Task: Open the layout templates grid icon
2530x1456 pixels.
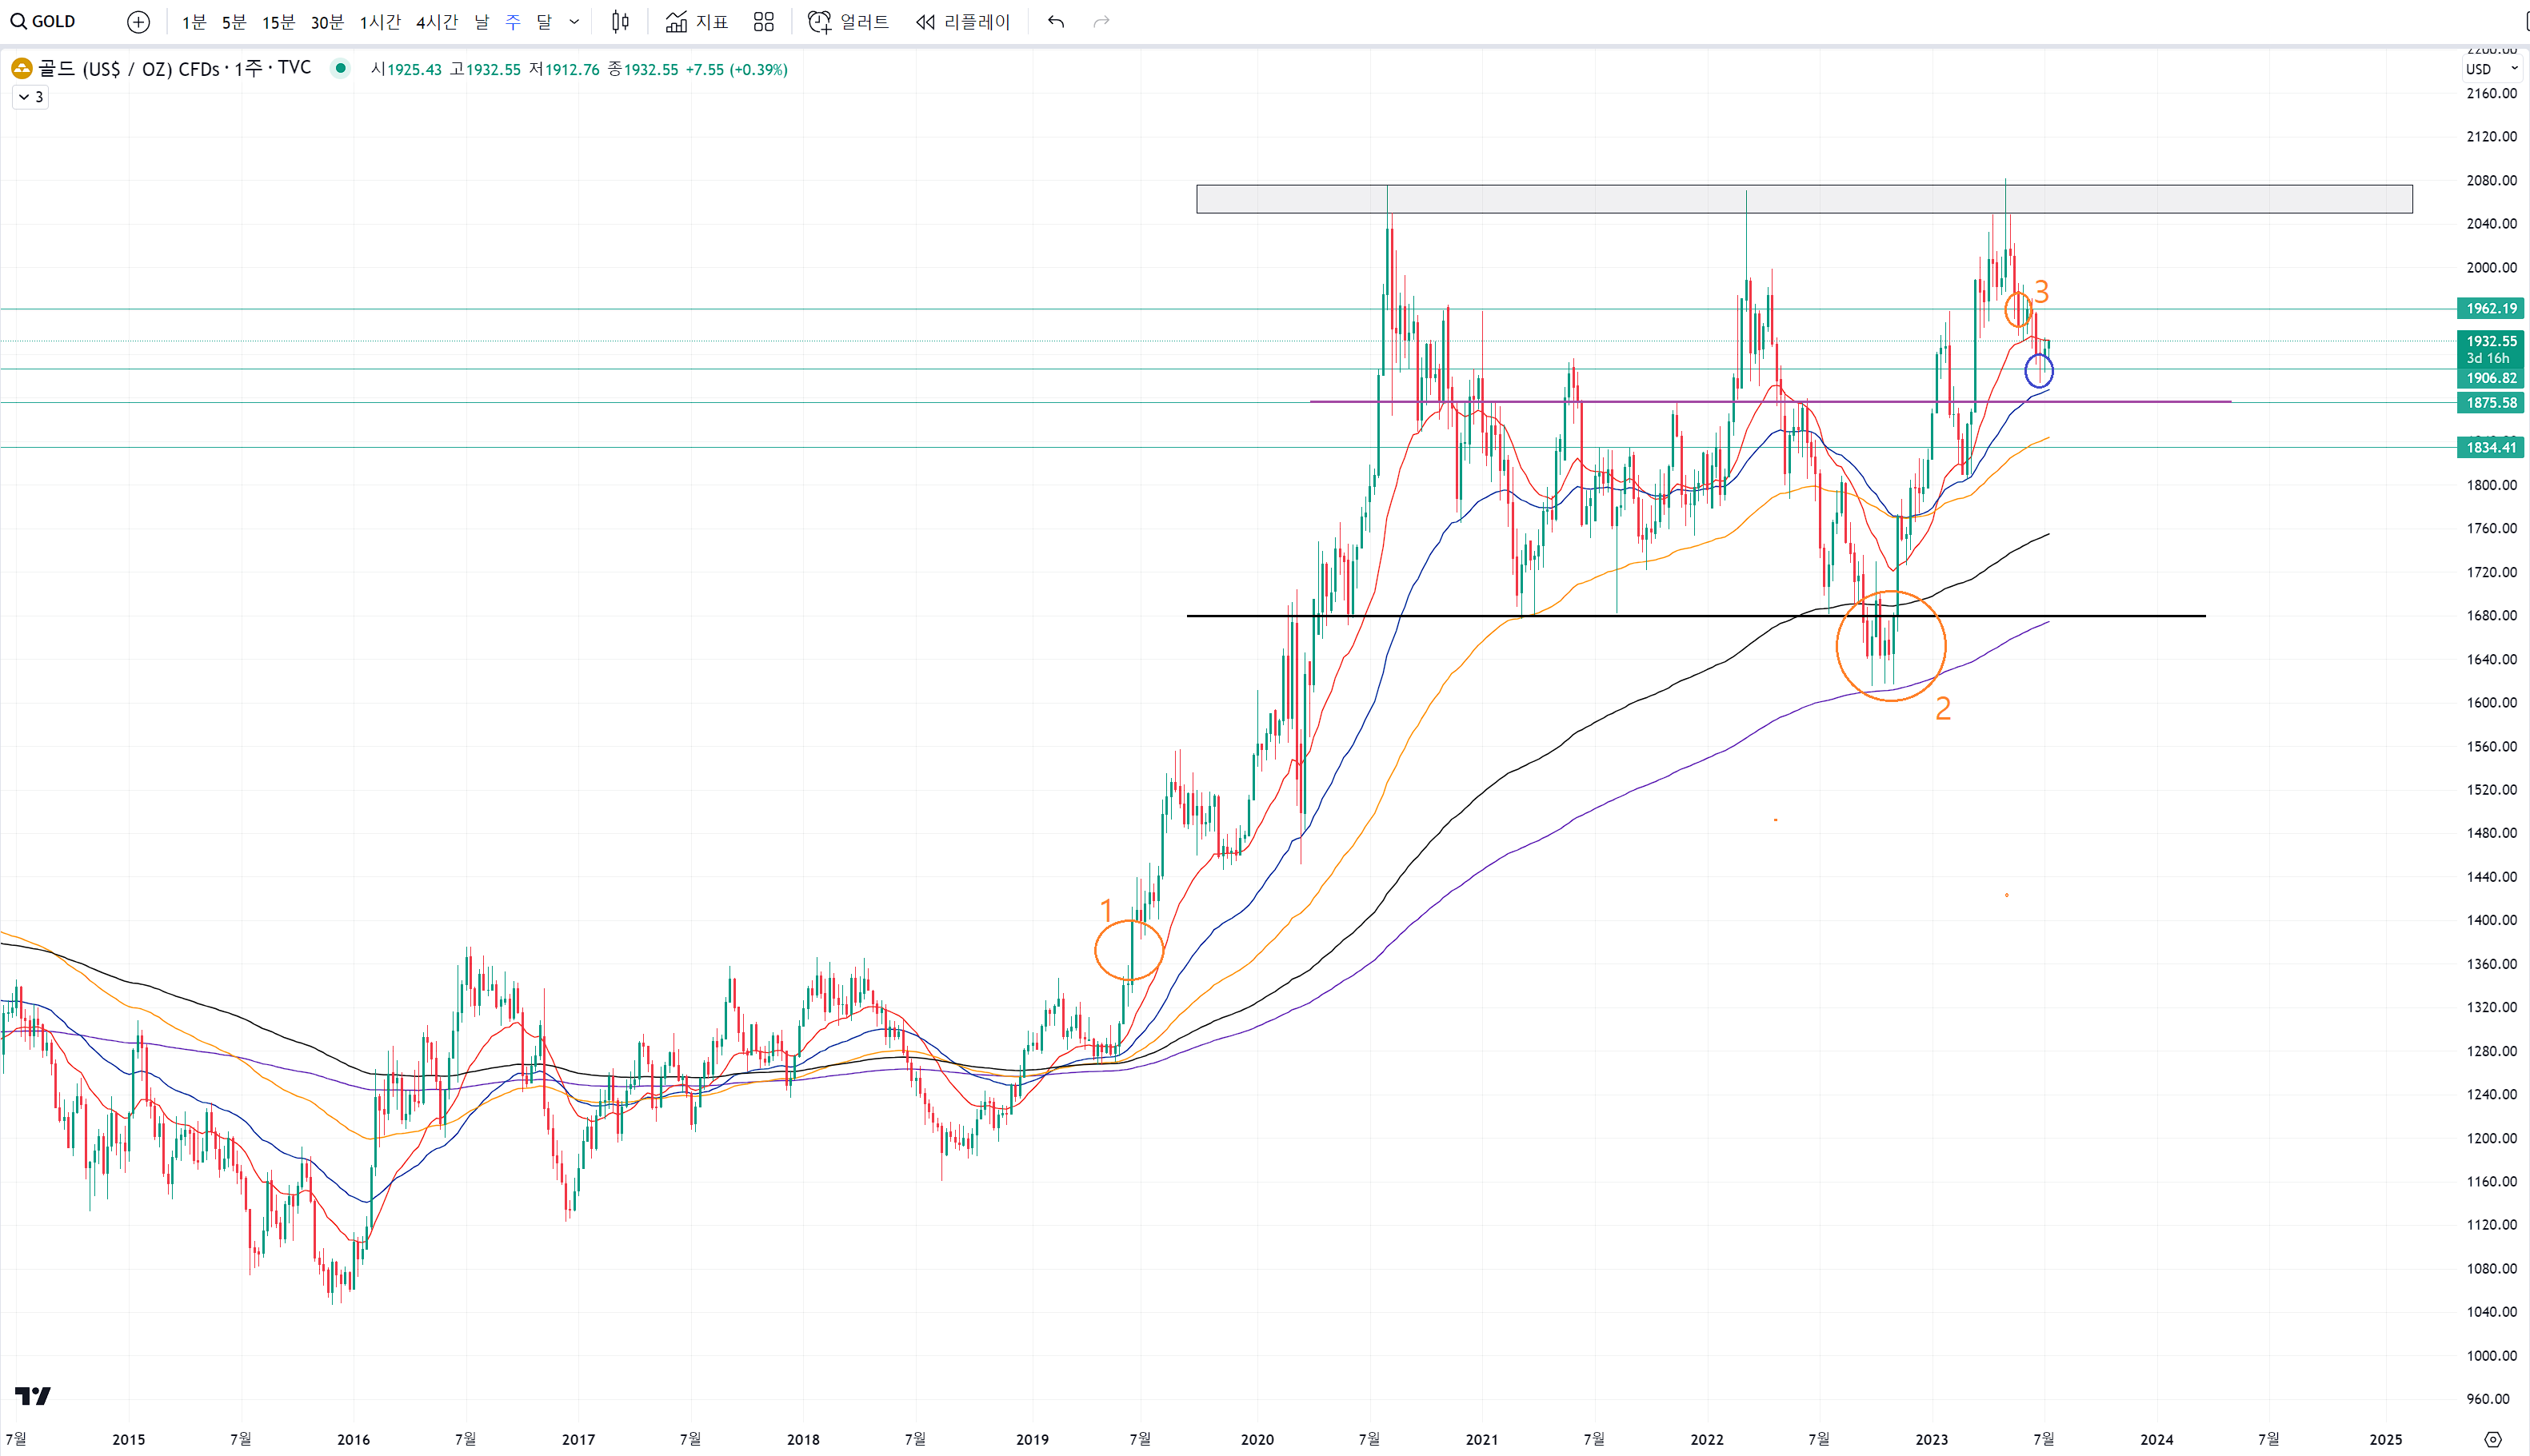Action: pyautogui.click(x=763, y=22)
